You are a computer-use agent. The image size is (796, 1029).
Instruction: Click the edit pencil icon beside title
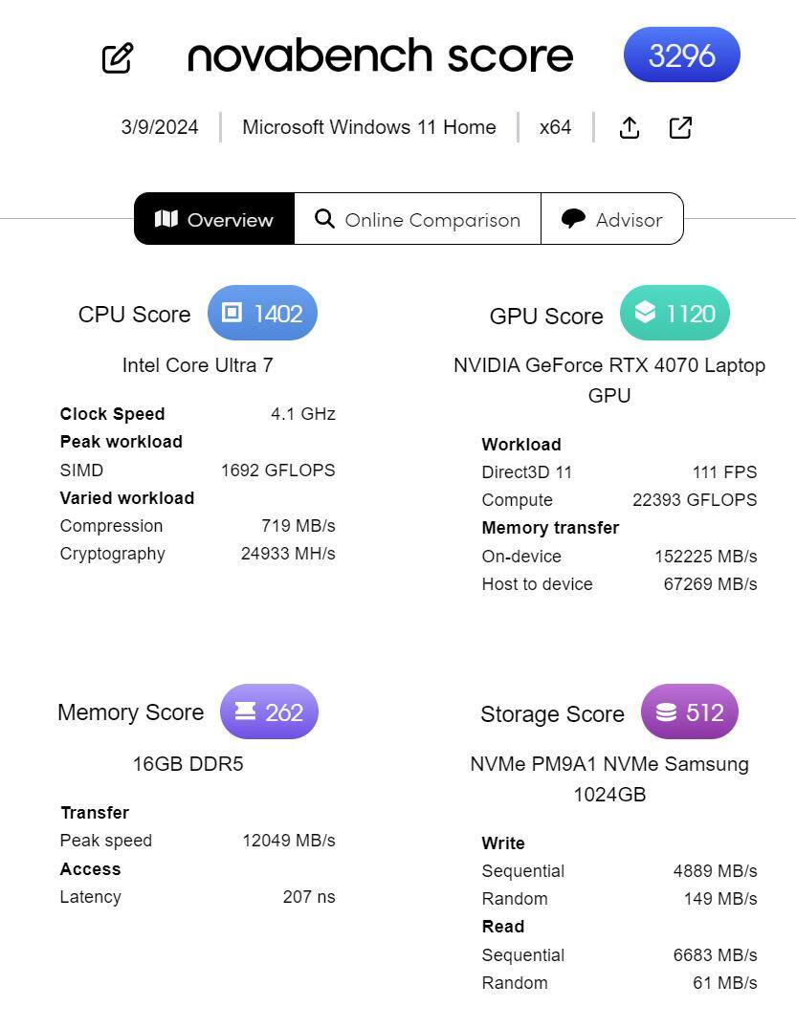coord(118,57)
